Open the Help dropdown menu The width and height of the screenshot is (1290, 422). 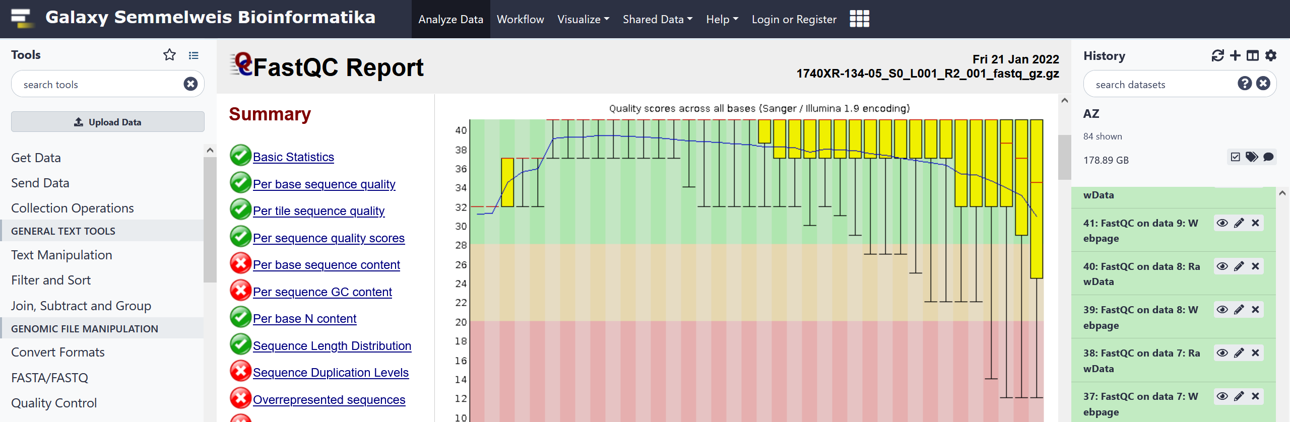[722, 19]
